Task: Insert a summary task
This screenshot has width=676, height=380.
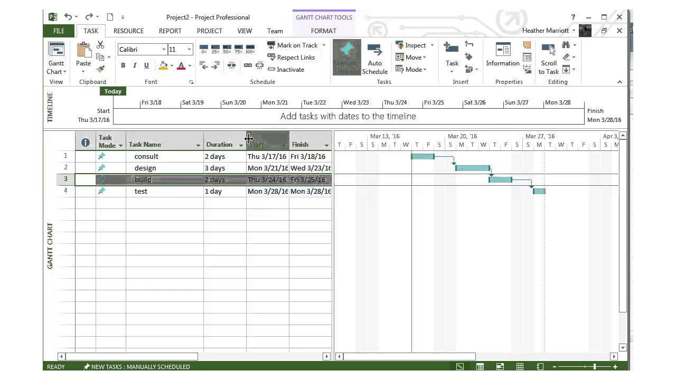Action: tap(469, 45)
